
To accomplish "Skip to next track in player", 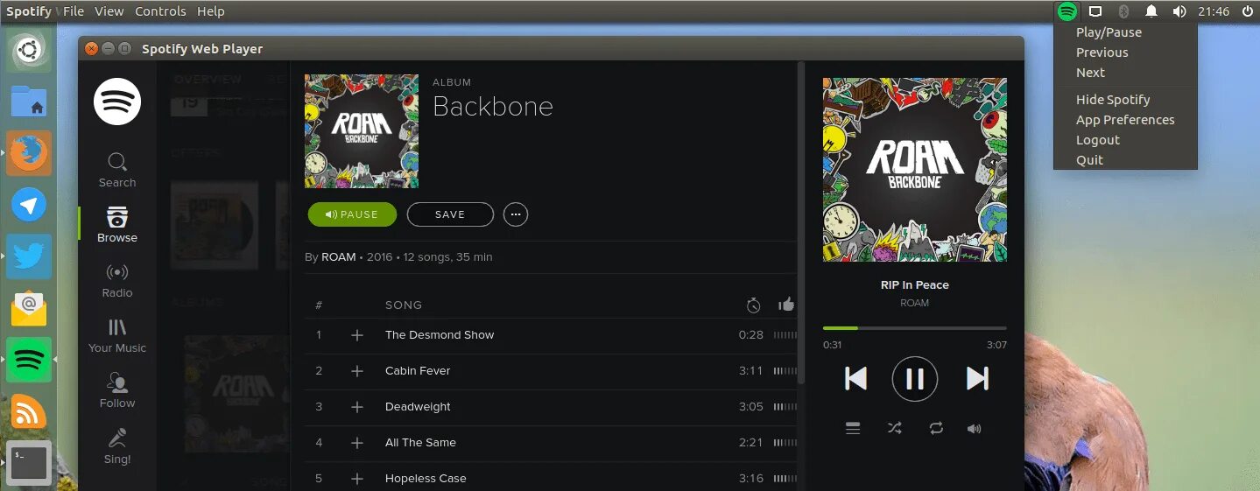I will (x=977, y=378).
